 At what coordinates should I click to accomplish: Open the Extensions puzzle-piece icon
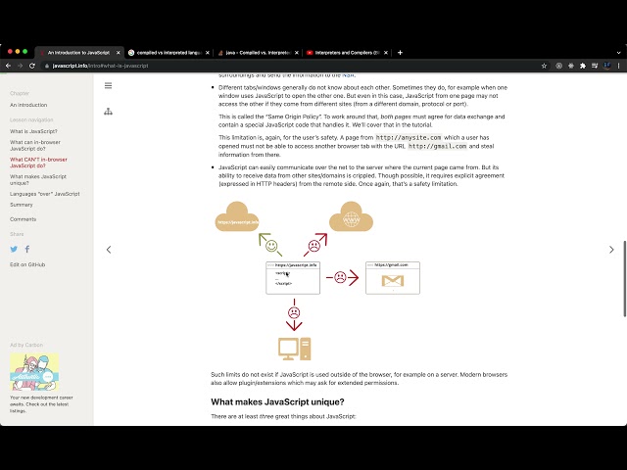point(583,66)
